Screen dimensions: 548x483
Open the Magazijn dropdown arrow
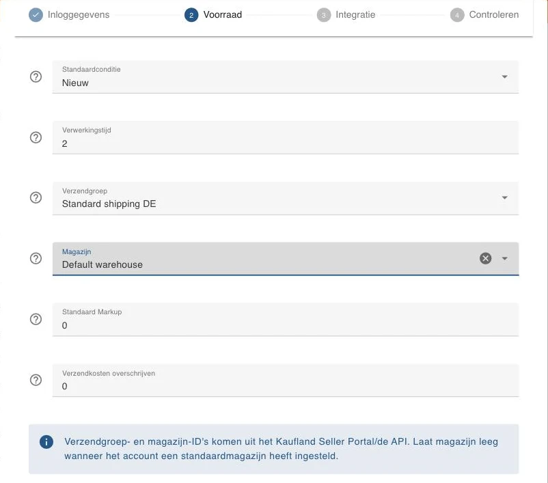pyautogui.click(x=505, y=258)
